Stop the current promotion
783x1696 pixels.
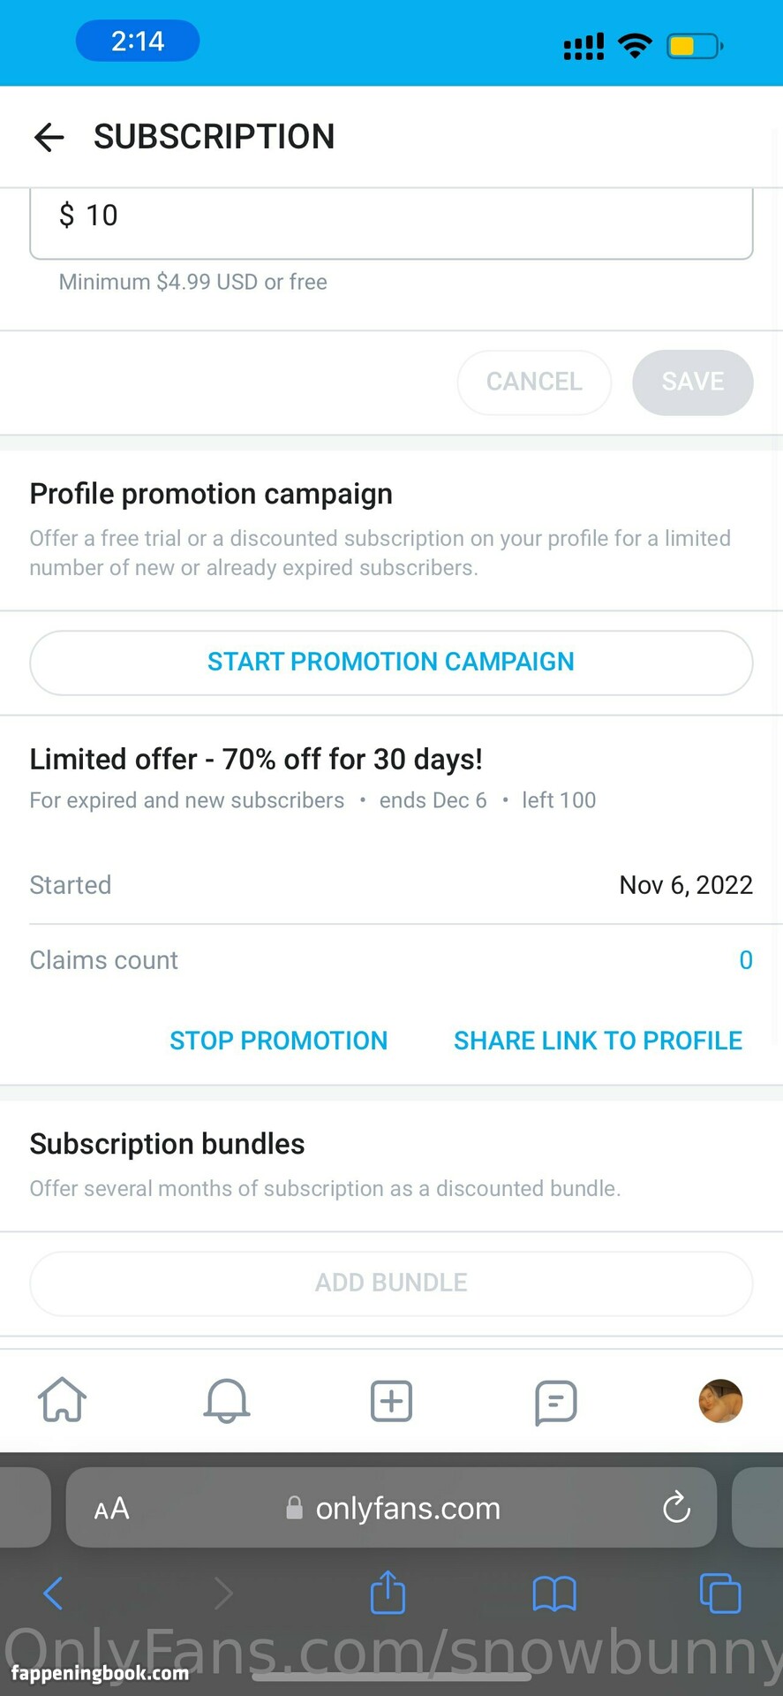point(278,1041)
